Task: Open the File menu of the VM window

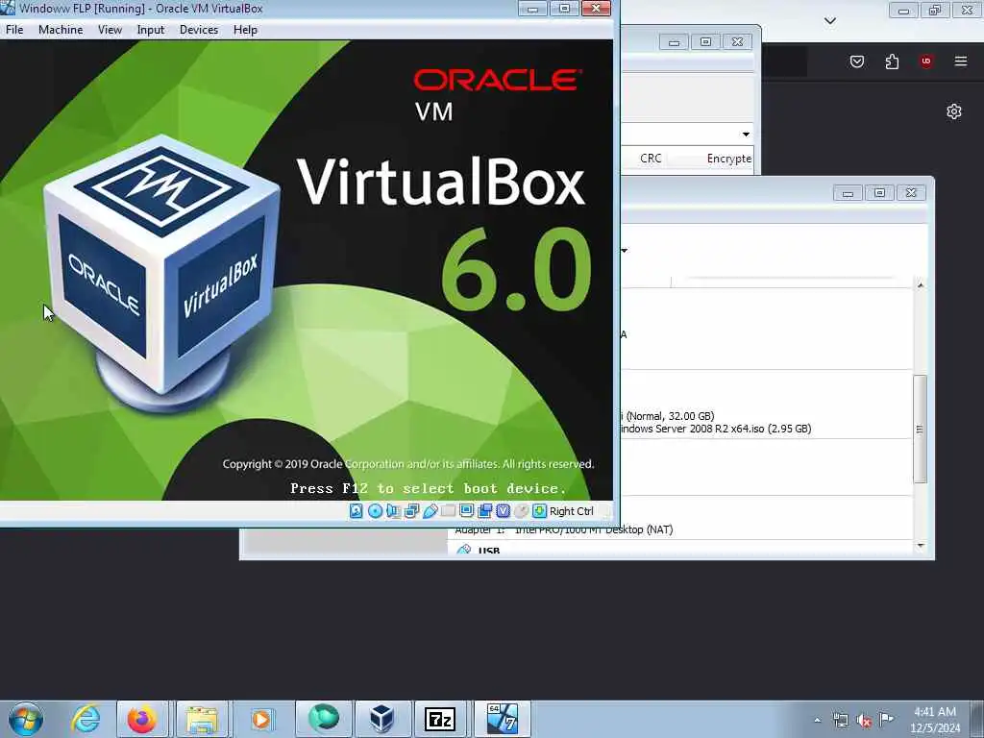Action: coord(14,30)
